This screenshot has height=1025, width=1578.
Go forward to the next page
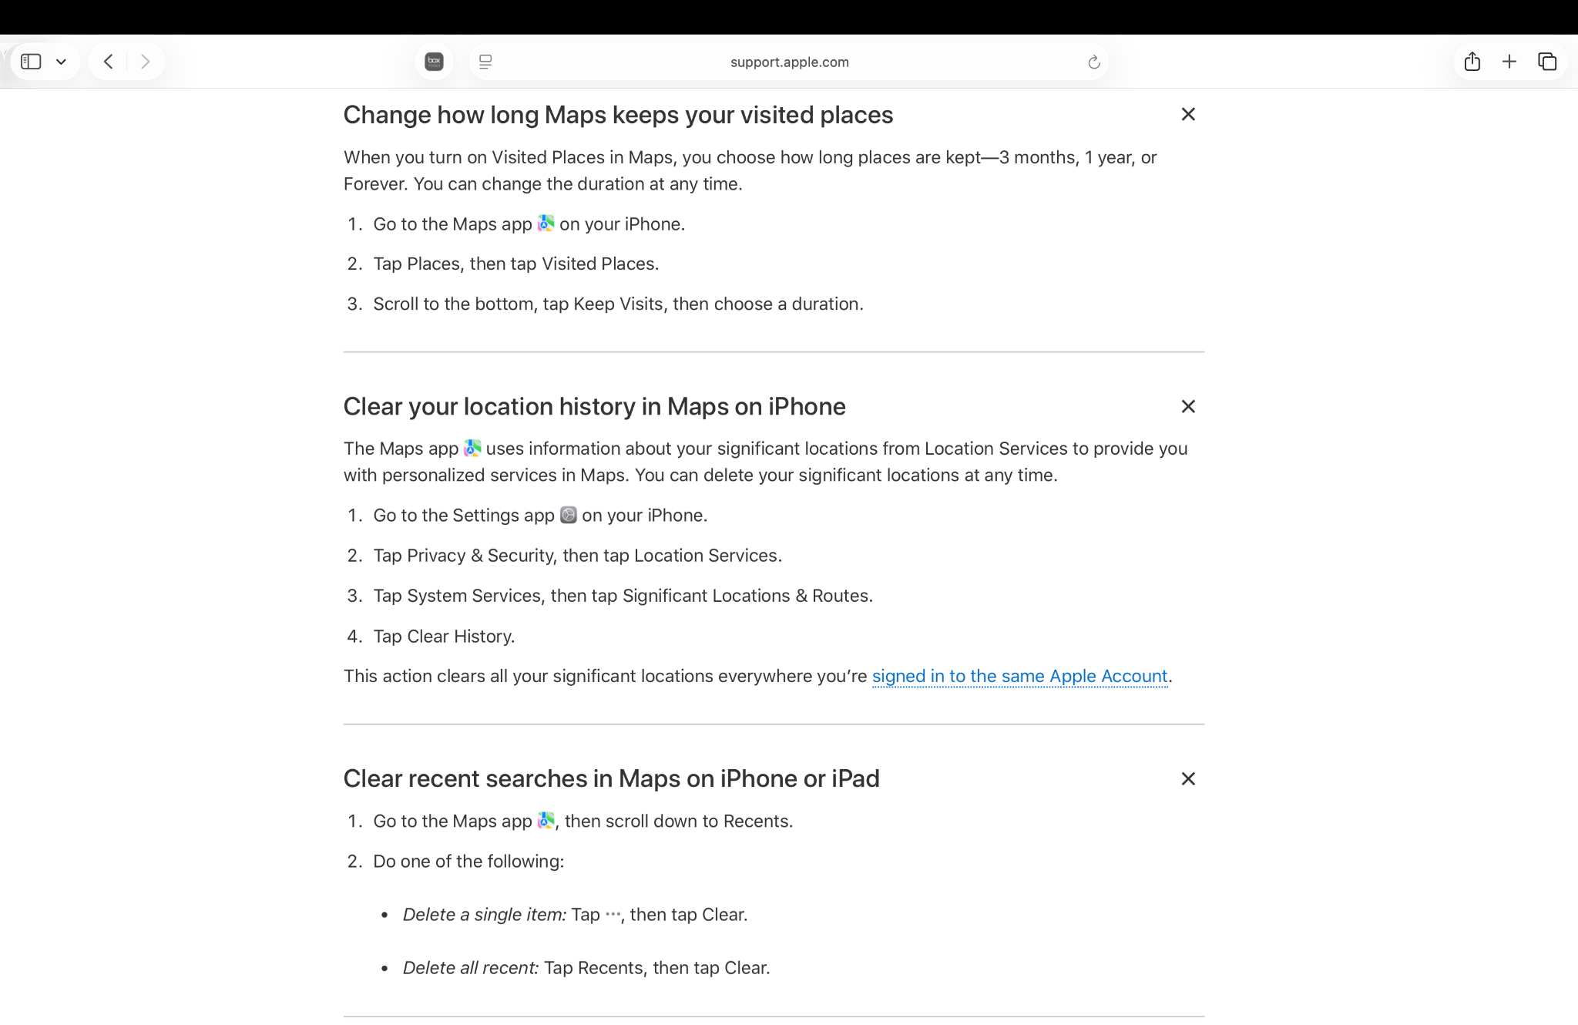pos(145,62)
